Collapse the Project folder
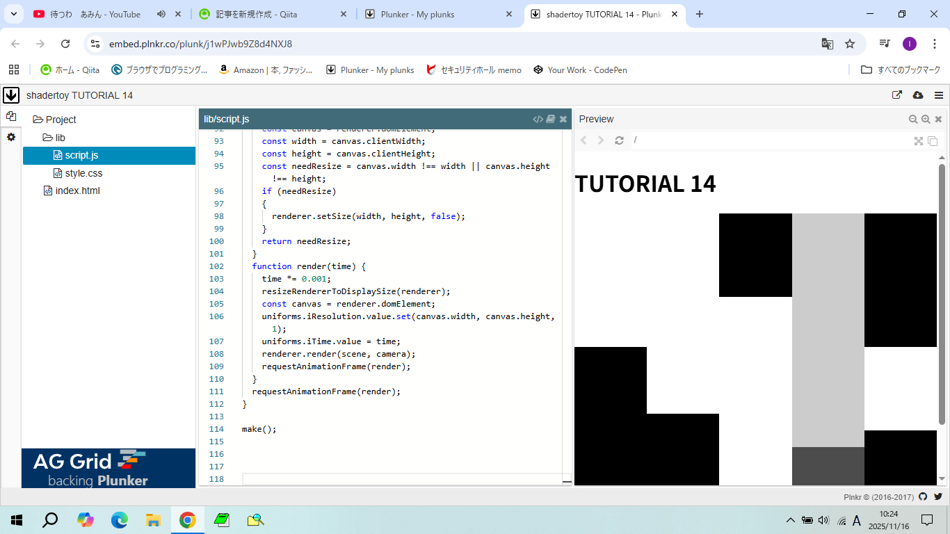 point(55,120)
